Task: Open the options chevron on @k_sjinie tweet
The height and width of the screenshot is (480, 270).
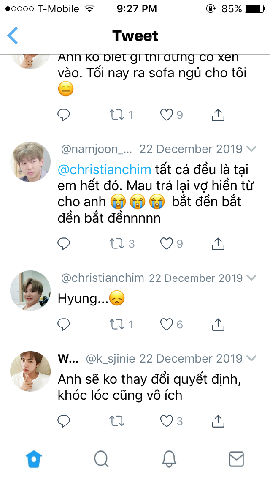Action: [251, 358]
